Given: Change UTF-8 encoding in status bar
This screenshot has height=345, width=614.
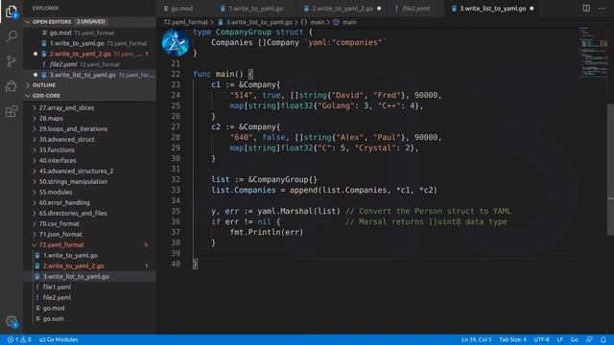Looking at the screenshot, I should pos(541,339).
